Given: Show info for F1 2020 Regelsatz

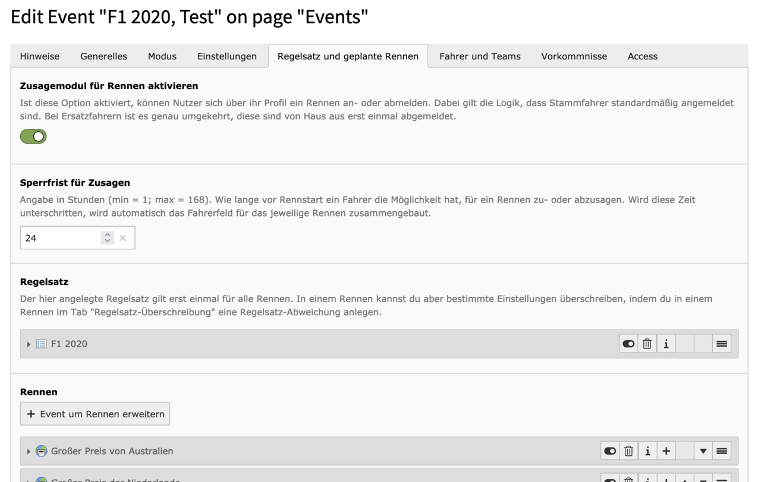Looking at the screenshot, I should 666,344.
